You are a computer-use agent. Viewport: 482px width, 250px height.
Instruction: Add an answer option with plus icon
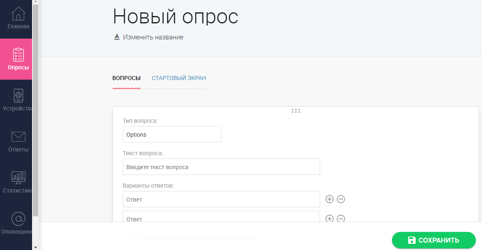(330, 199)
